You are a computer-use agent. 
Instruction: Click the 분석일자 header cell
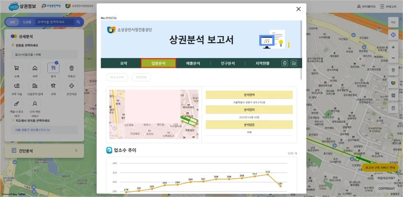pos(249,110)
